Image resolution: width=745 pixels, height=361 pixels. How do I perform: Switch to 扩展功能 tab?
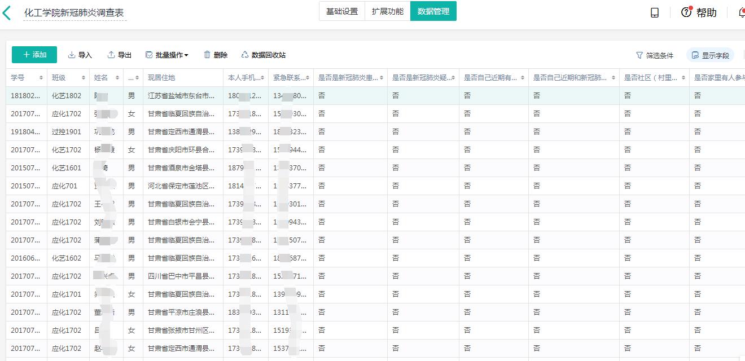[x=387, y=11]
